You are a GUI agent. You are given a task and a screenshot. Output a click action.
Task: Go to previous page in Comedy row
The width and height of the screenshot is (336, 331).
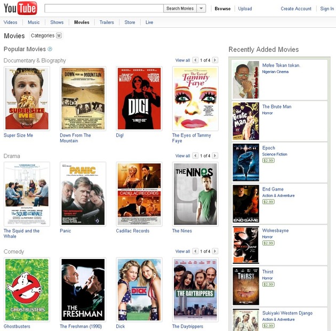[195, 251]
